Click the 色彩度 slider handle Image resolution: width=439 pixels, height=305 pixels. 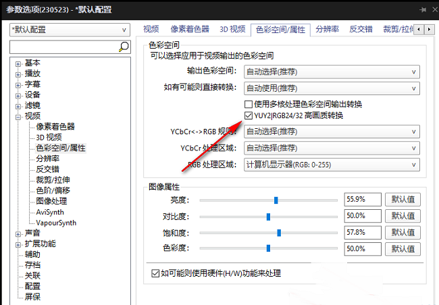[x=269, y=248]
